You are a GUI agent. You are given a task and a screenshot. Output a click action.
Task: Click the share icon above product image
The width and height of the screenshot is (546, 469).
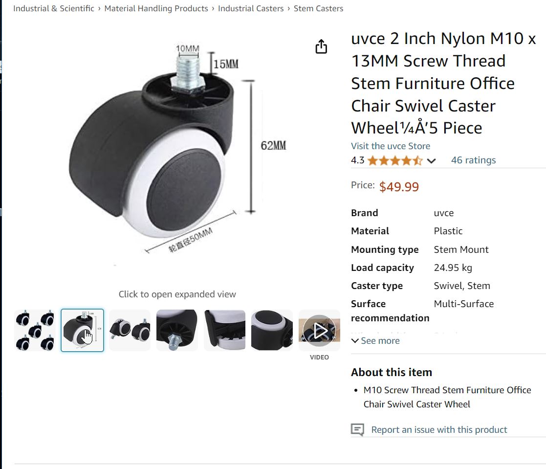tap(321, 47)
